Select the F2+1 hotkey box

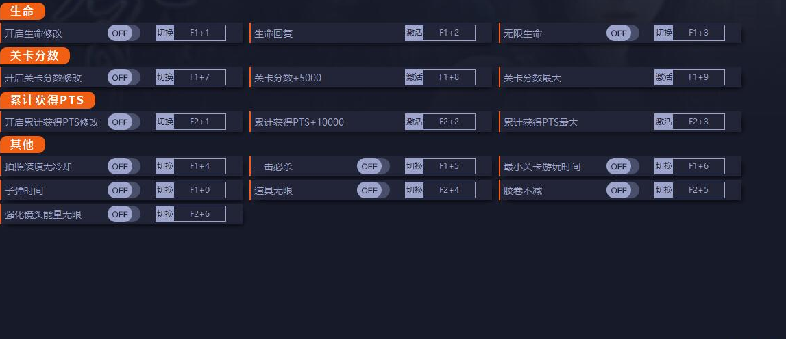[199, 122]
